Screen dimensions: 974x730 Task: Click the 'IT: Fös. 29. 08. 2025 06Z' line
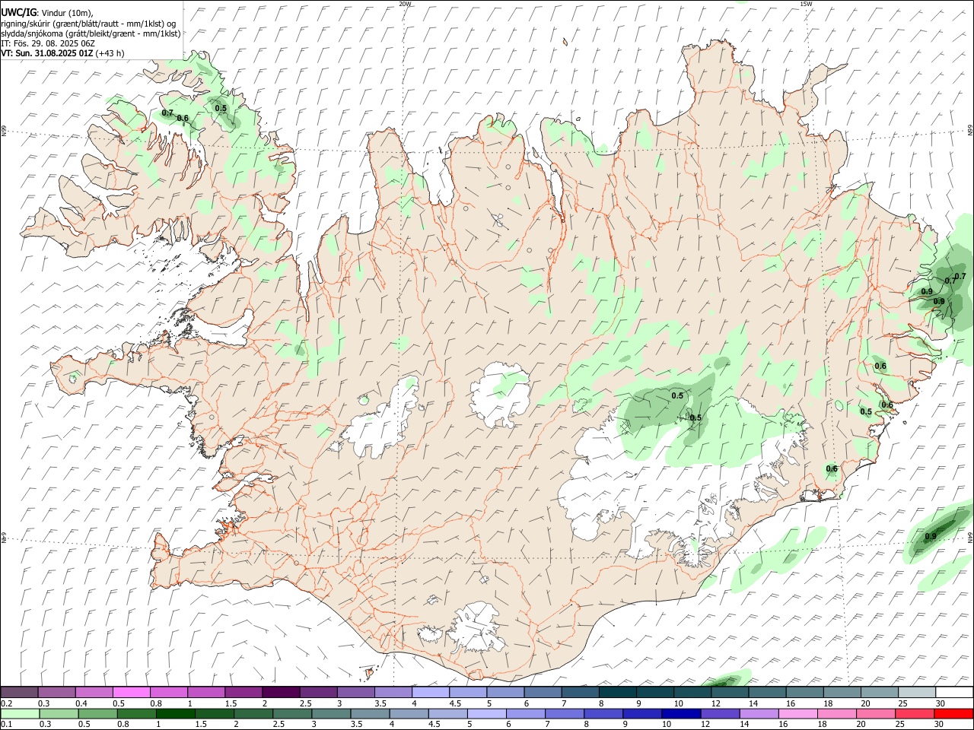click(48, 43)
